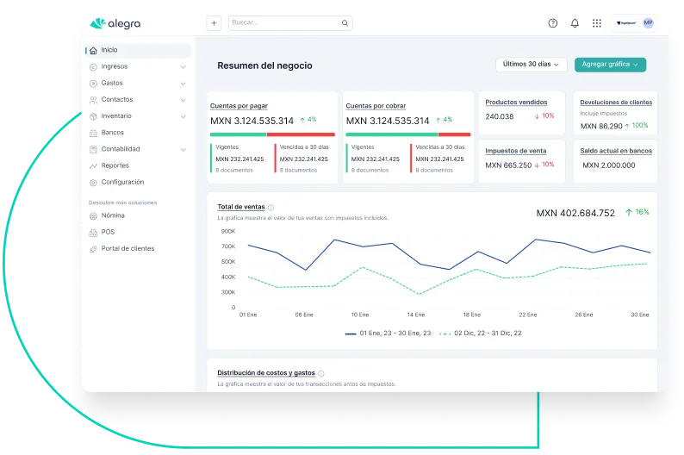Image resolution: width=684 pixels, height=455 pixels.
Task: Click the MP user avatar
Action: pyautogui.click(x=648, y=23)
